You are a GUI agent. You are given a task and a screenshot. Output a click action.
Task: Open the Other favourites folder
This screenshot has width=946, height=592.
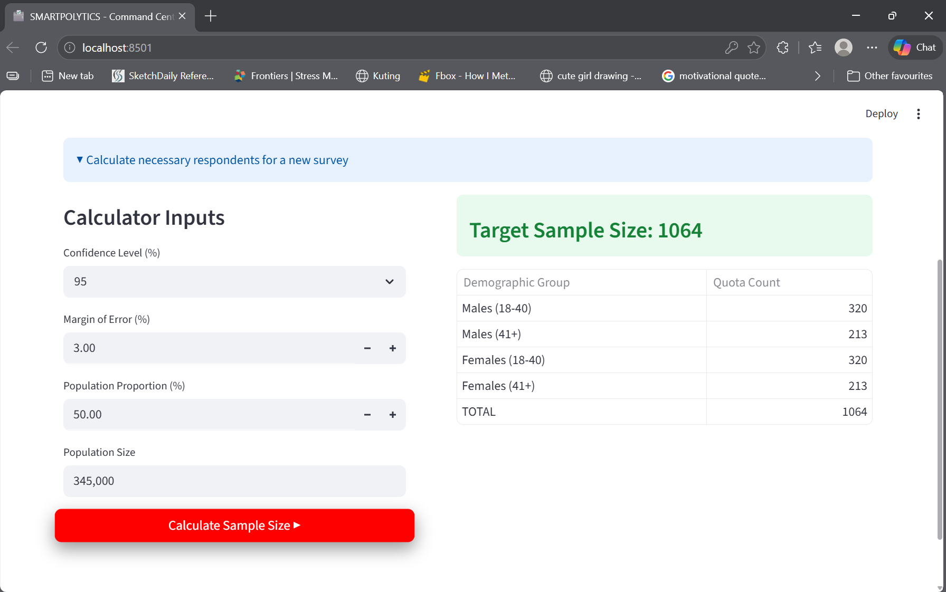point(890,76)
